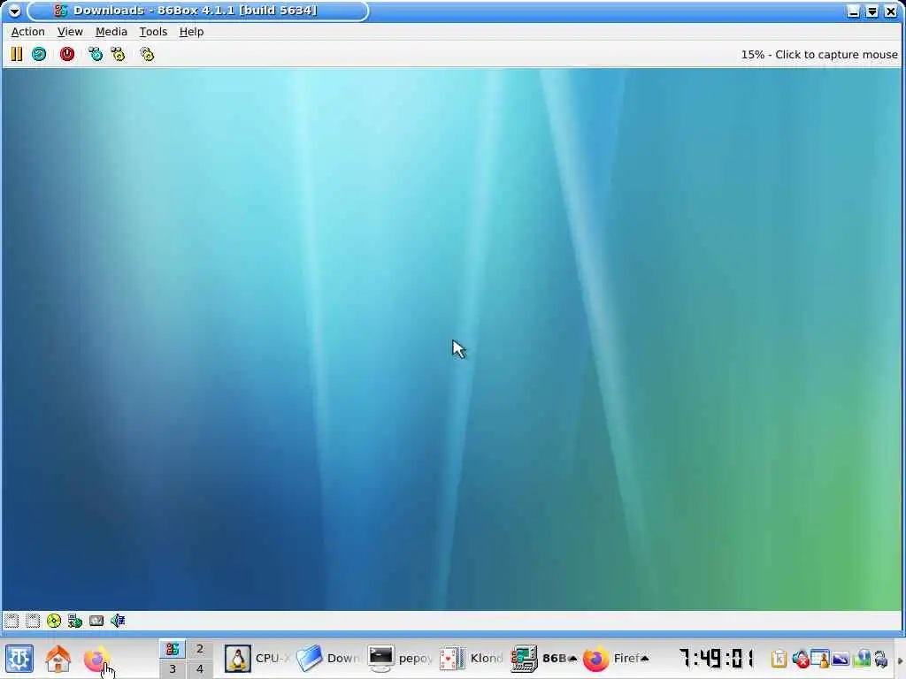Activate the Klondike taskbar entry

(x=472, y=659)
